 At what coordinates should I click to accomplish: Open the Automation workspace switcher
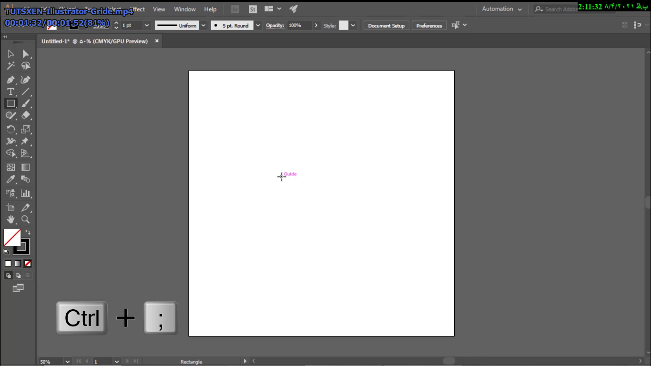tap(501, 9)
